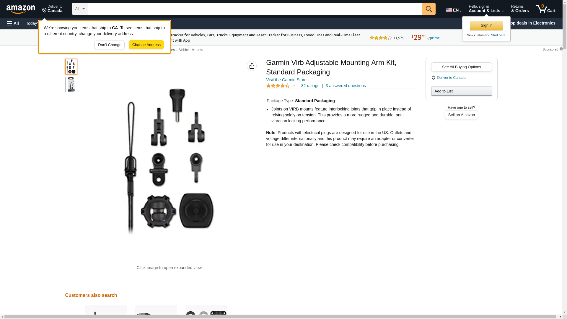Open Returns & Orders

coord(520,9)
